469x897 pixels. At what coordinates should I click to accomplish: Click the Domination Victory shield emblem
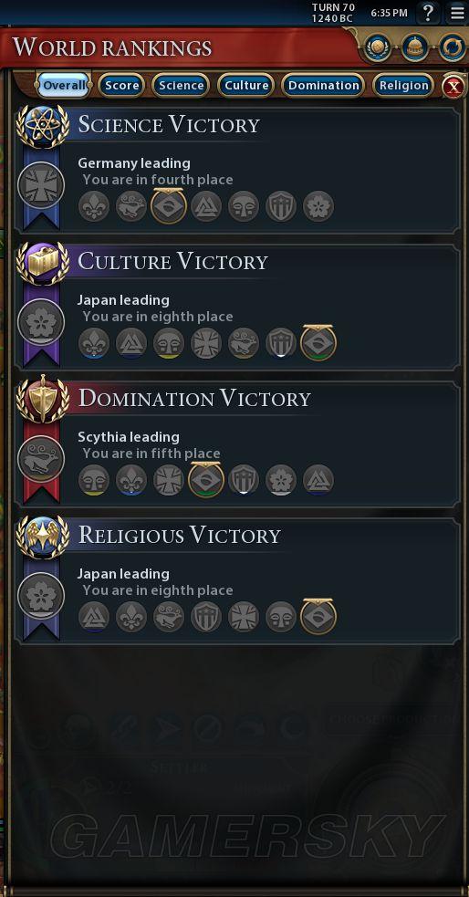point(43,399)
